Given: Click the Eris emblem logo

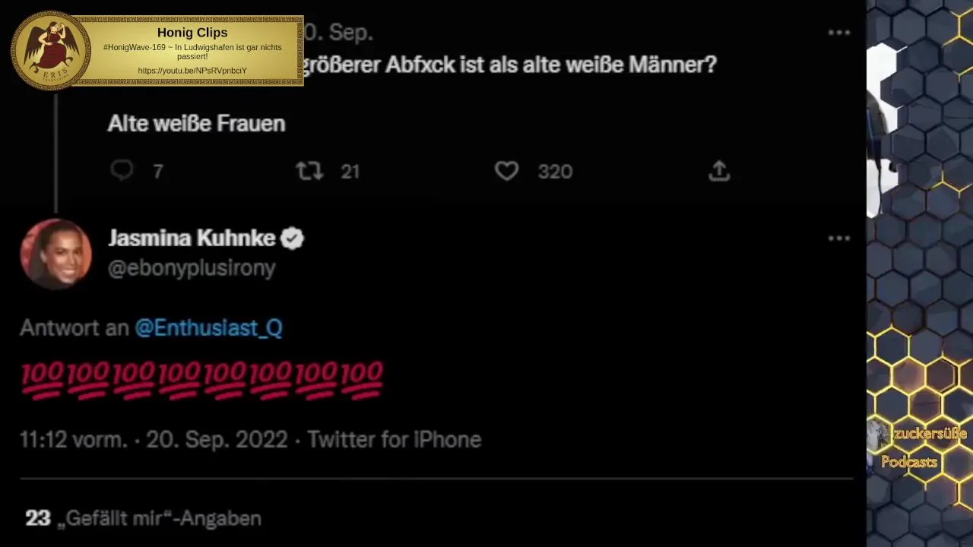Looking at the screenshot, I should coord(51,51).
